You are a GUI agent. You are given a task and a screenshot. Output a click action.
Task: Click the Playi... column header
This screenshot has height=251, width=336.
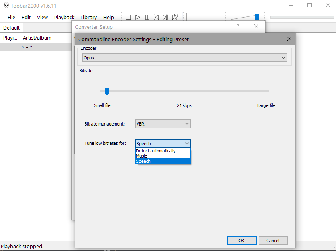pos(10,38)
